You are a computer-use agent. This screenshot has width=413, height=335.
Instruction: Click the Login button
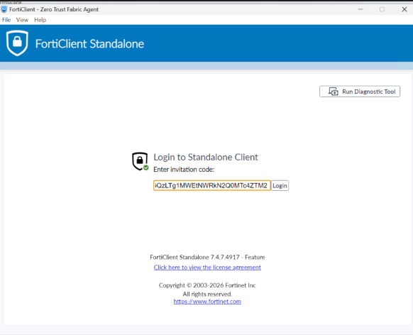click(280, 185)
